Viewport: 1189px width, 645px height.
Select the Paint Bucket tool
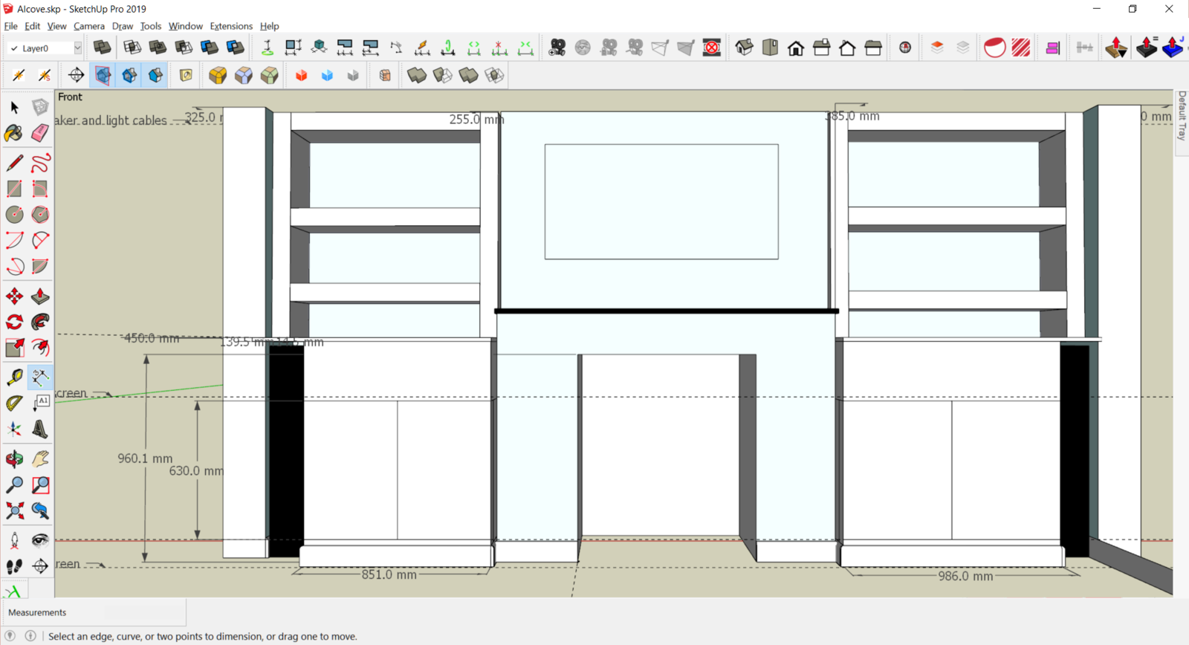pos(14,133)
